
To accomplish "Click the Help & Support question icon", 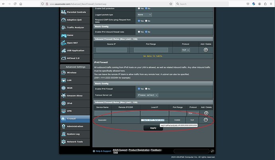I will [x=94, y=151].
